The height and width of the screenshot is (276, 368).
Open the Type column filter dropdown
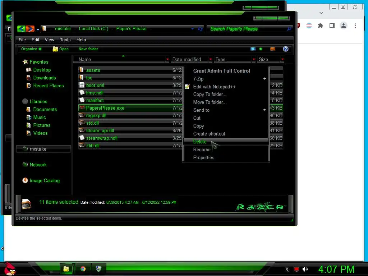click(x=254, y=60)
